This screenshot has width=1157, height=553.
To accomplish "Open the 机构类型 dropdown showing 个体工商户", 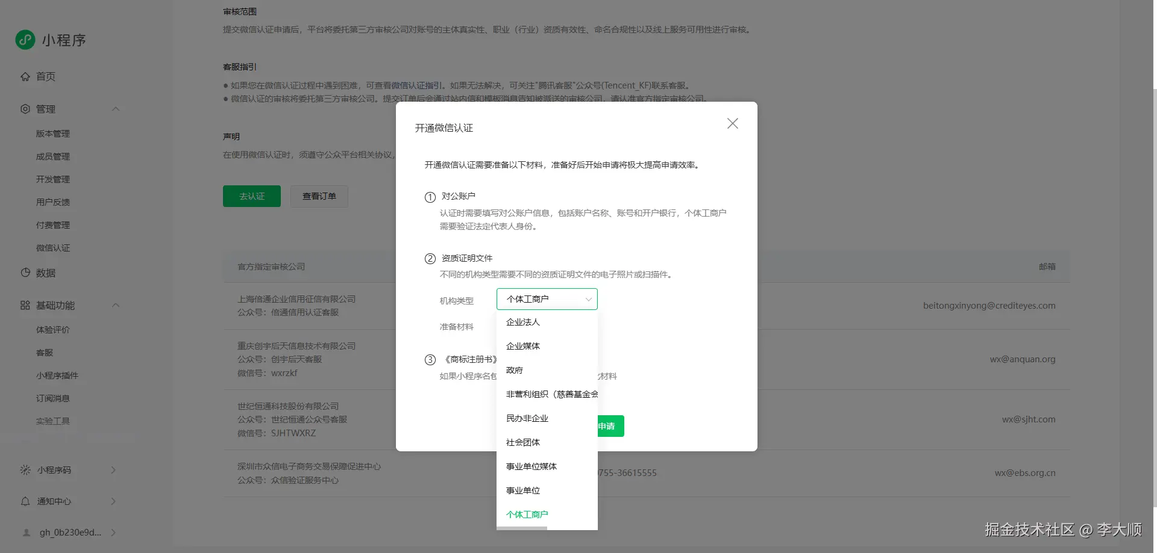I will point(547,299).
